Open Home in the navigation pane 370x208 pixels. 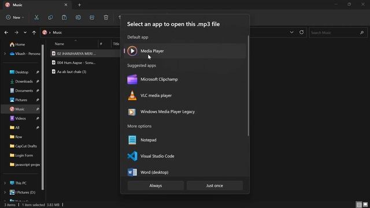pyautogui.click(x=17, y=44)
